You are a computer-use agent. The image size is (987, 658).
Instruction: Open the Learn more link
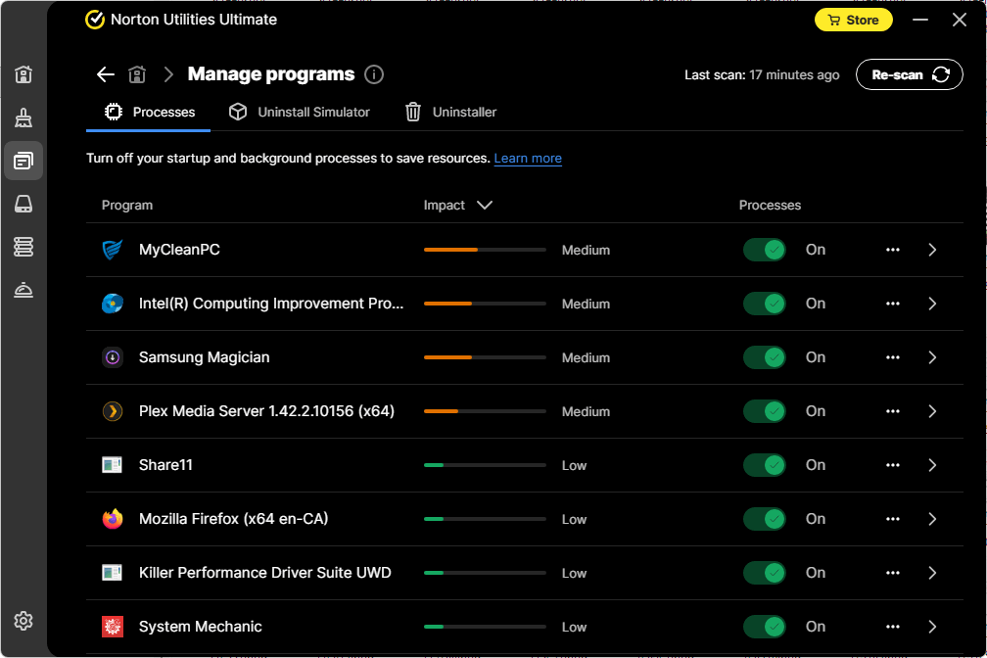pyautogui.click(x=528, y=158)
